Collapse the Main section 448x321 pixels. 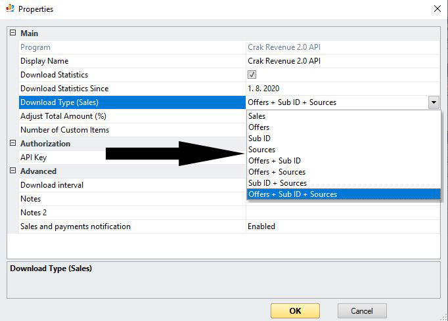[x=13, y=33]
